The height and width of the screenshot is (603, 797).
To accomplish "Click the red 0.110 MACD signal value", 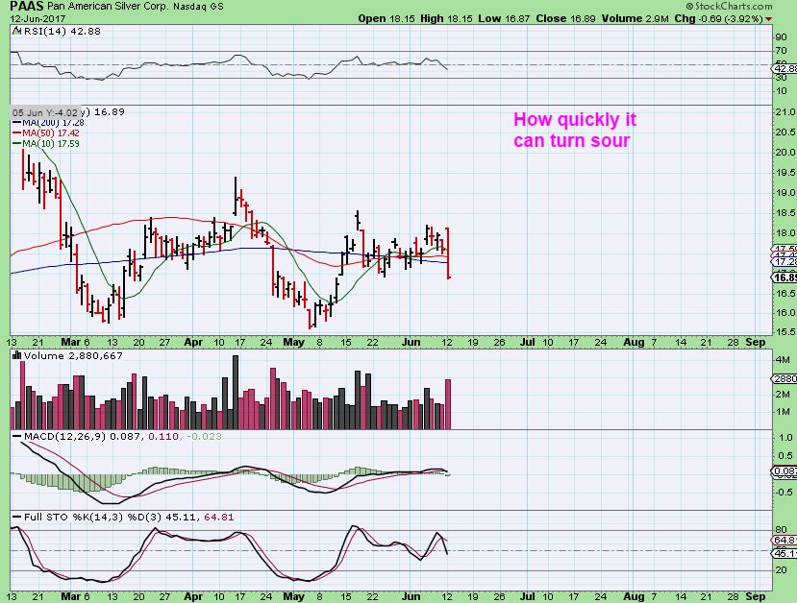I will 163,436.
